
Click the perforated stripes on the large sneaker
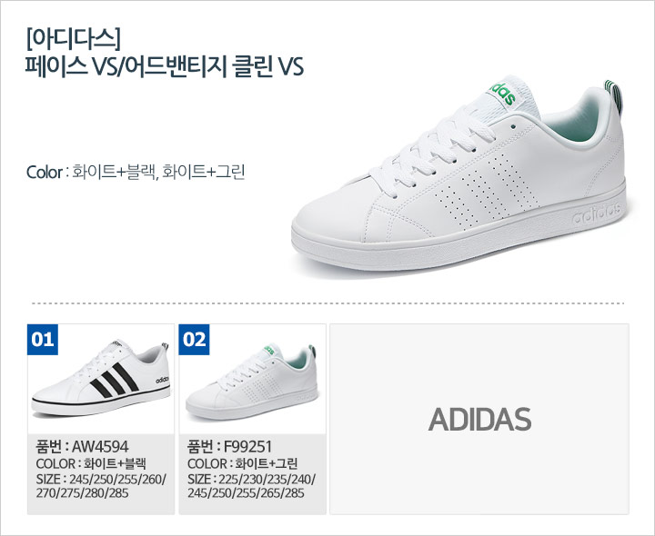tap(487, 189)
